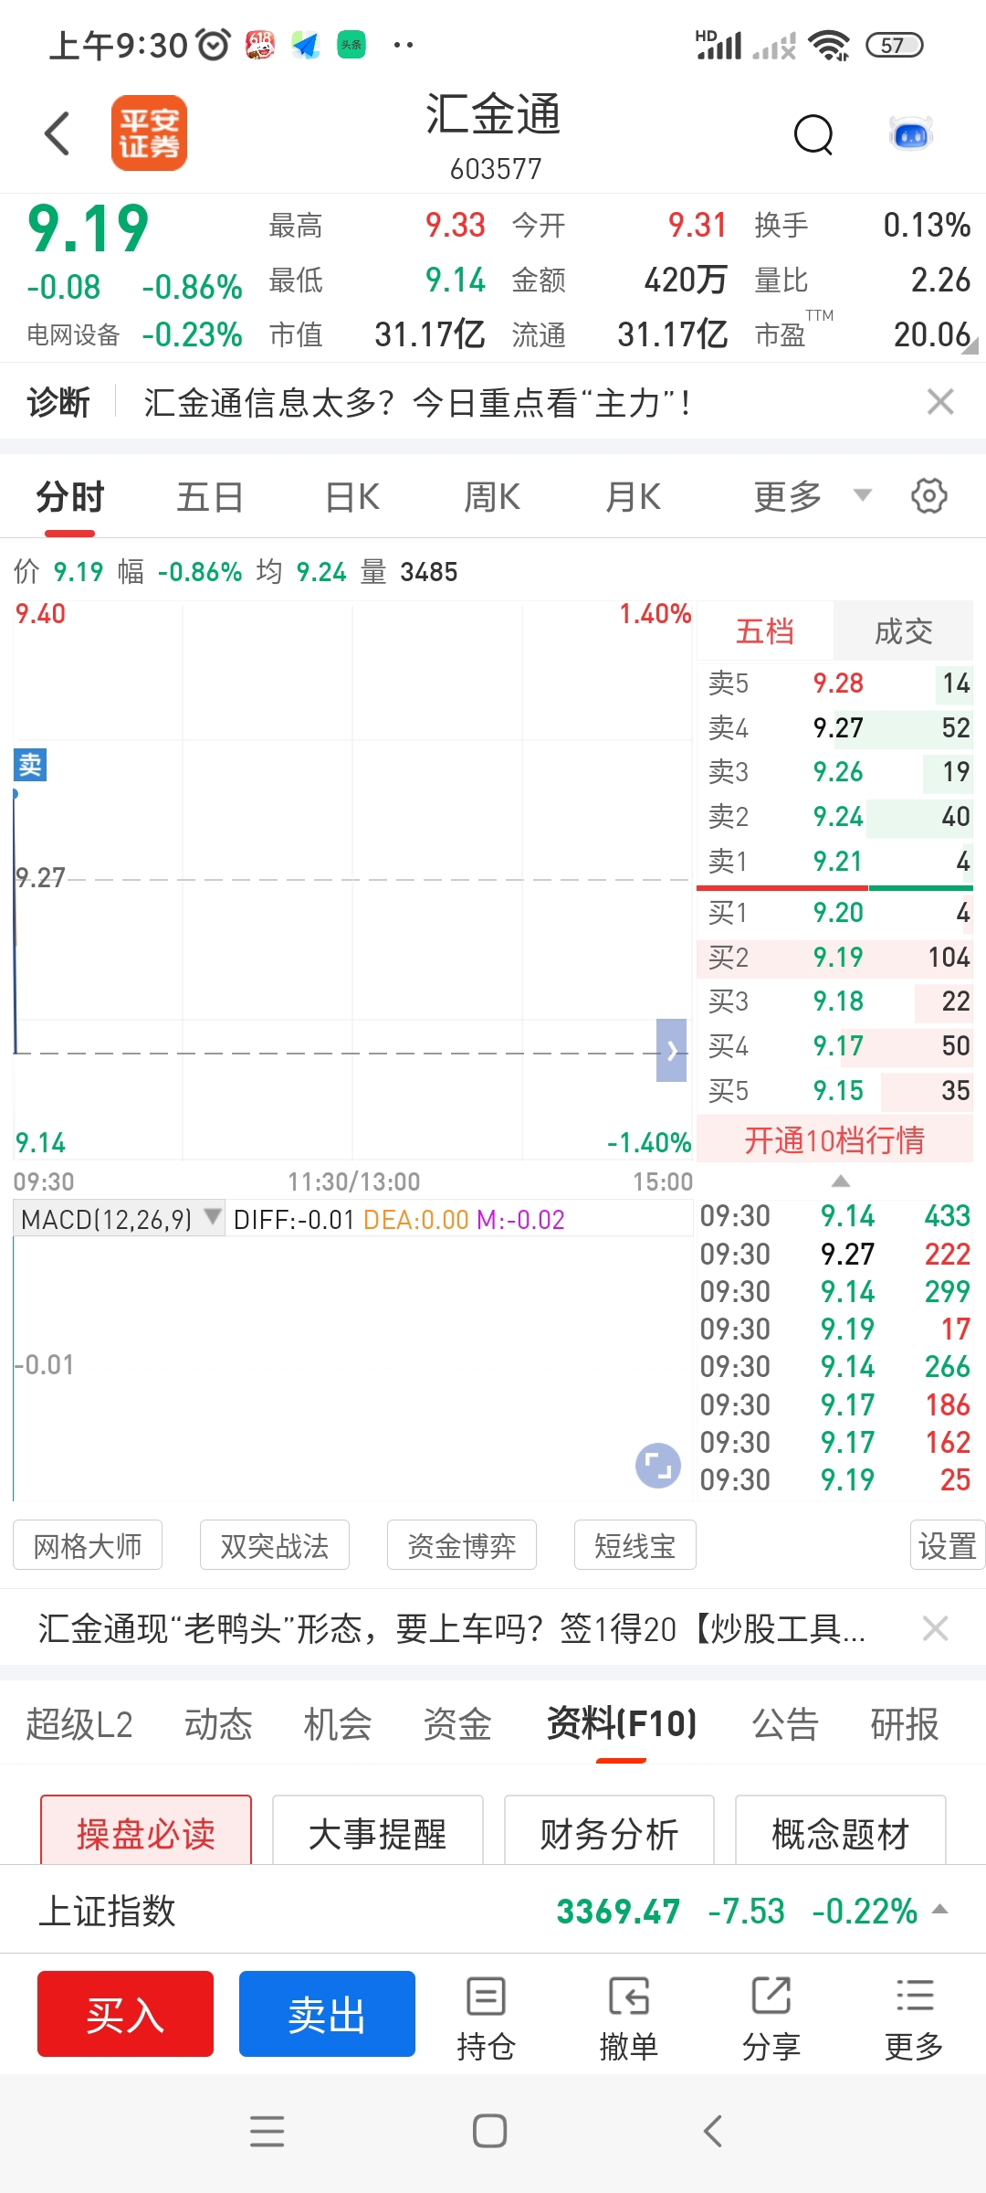
Task: Switch to 分时 chart tab
Action: pyautogui.click(x=70, y=497)
